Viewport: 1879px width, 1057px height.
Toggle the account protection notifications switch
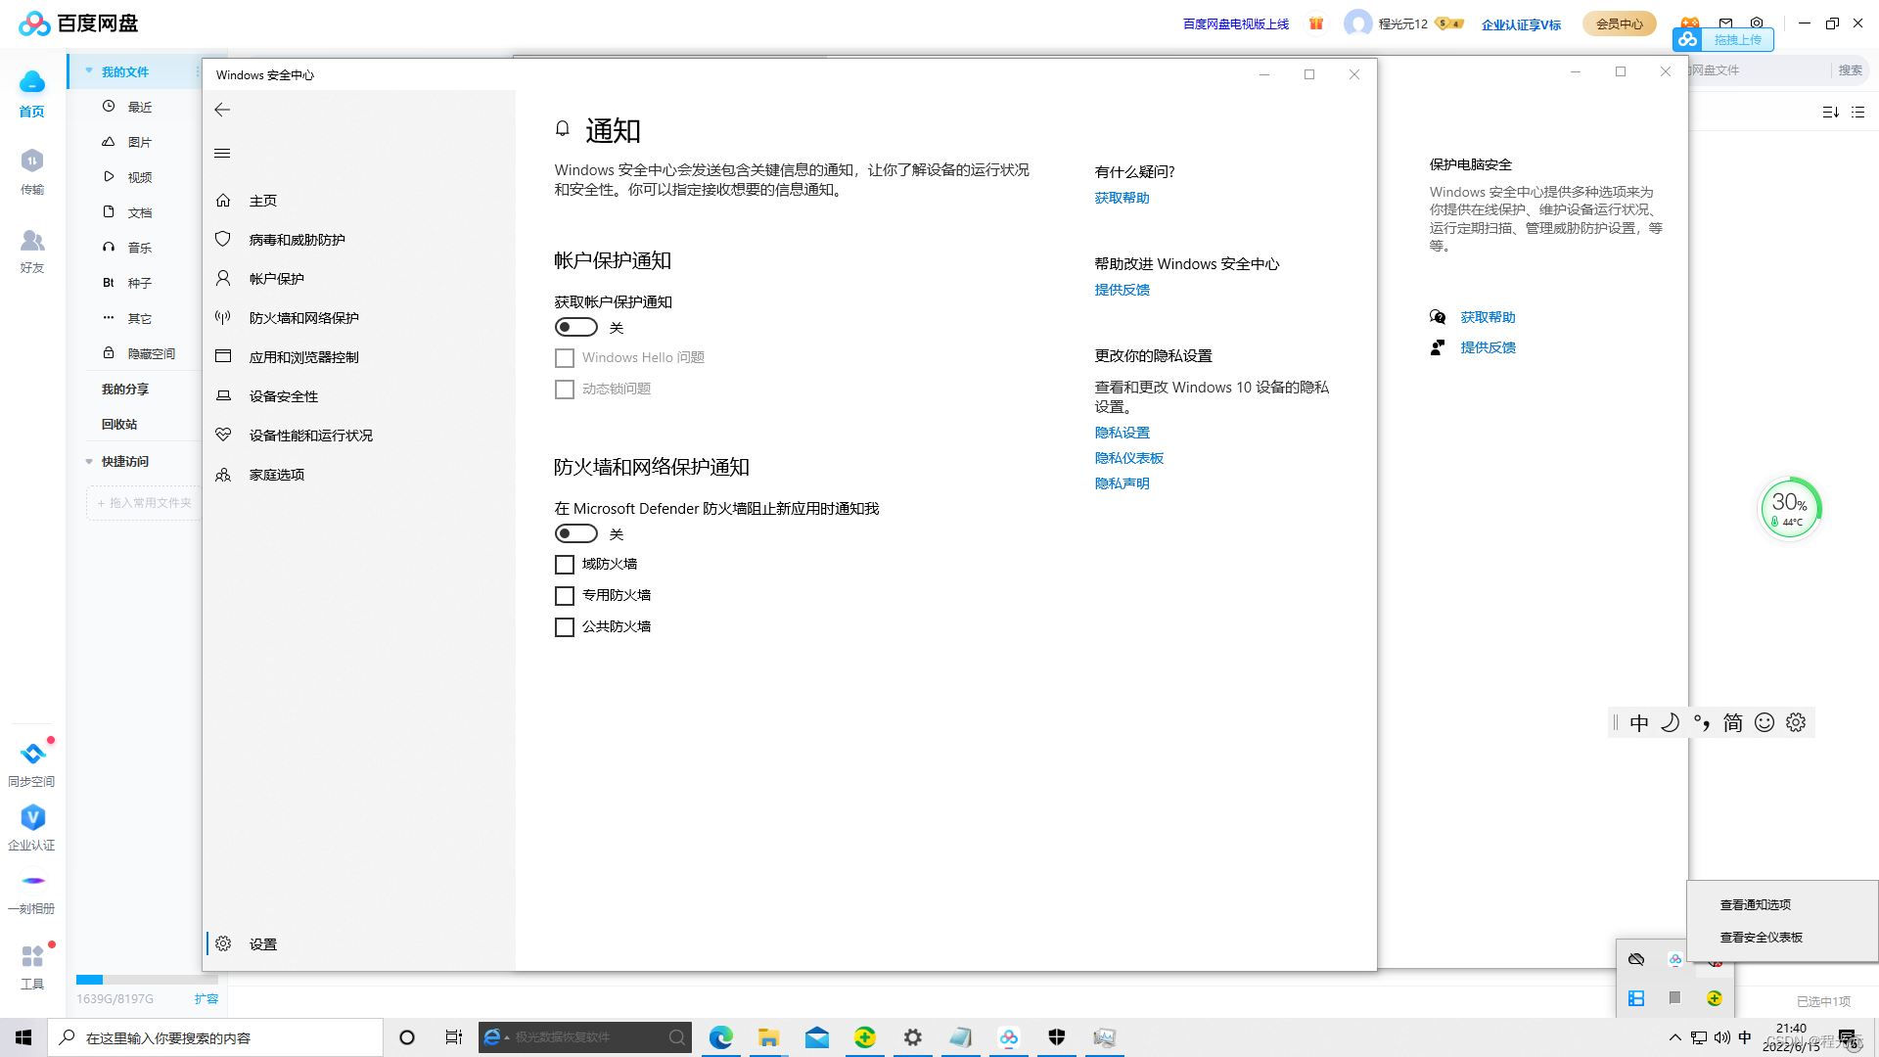pyautogui.click(x=576, y=328)
